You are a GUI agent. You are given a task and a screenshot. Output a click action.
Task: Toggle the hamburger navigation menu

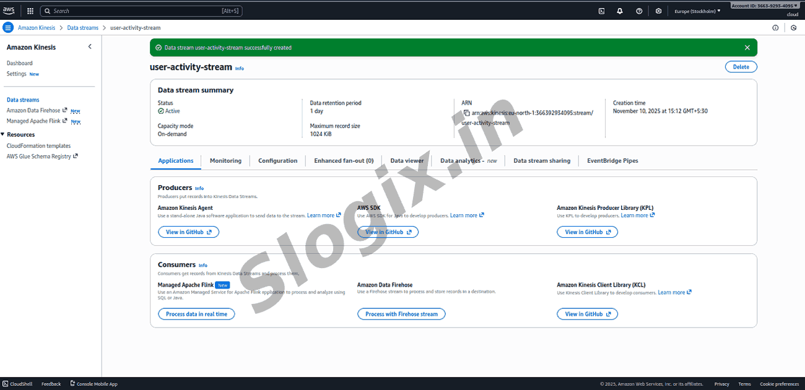(x=8, y=28)
